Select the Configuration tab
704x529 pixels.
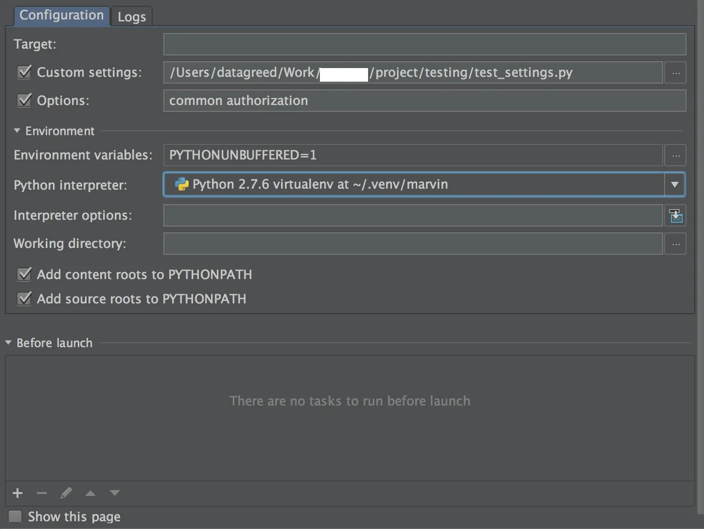pyautogui.click(x=62, y=16)
